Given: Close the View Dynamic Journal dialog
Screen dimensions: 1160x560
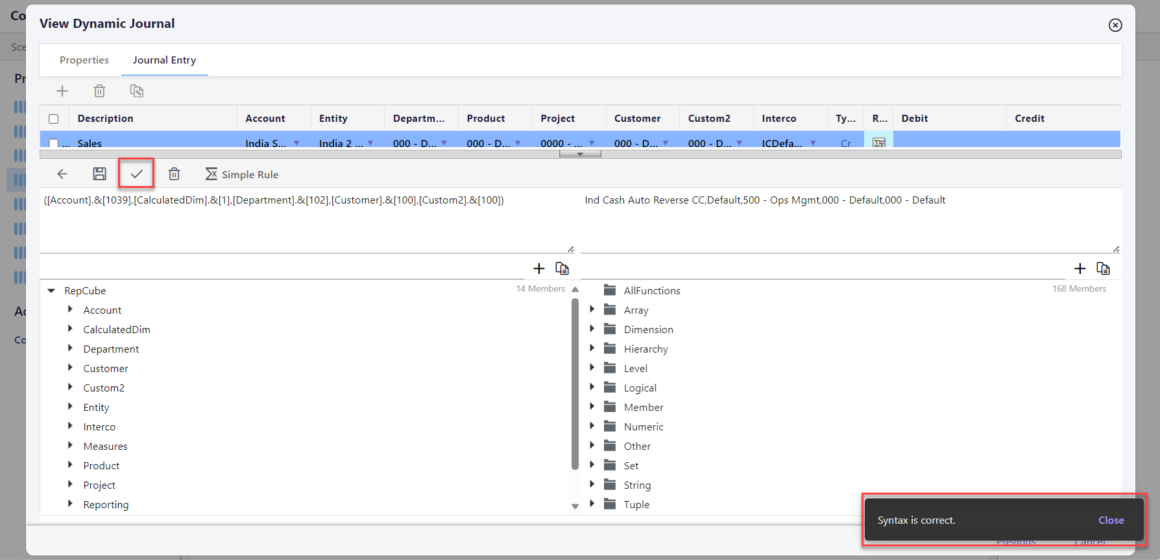Looking at the screenshot, I should (x=1115, y=25).
